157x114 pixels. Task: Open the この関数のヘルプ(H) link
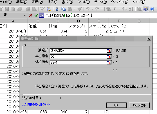(36, 104)
